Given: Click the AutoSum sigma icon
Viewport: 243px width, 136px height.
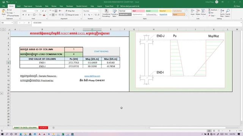Looking at the screenshot, I should point(209,10).
